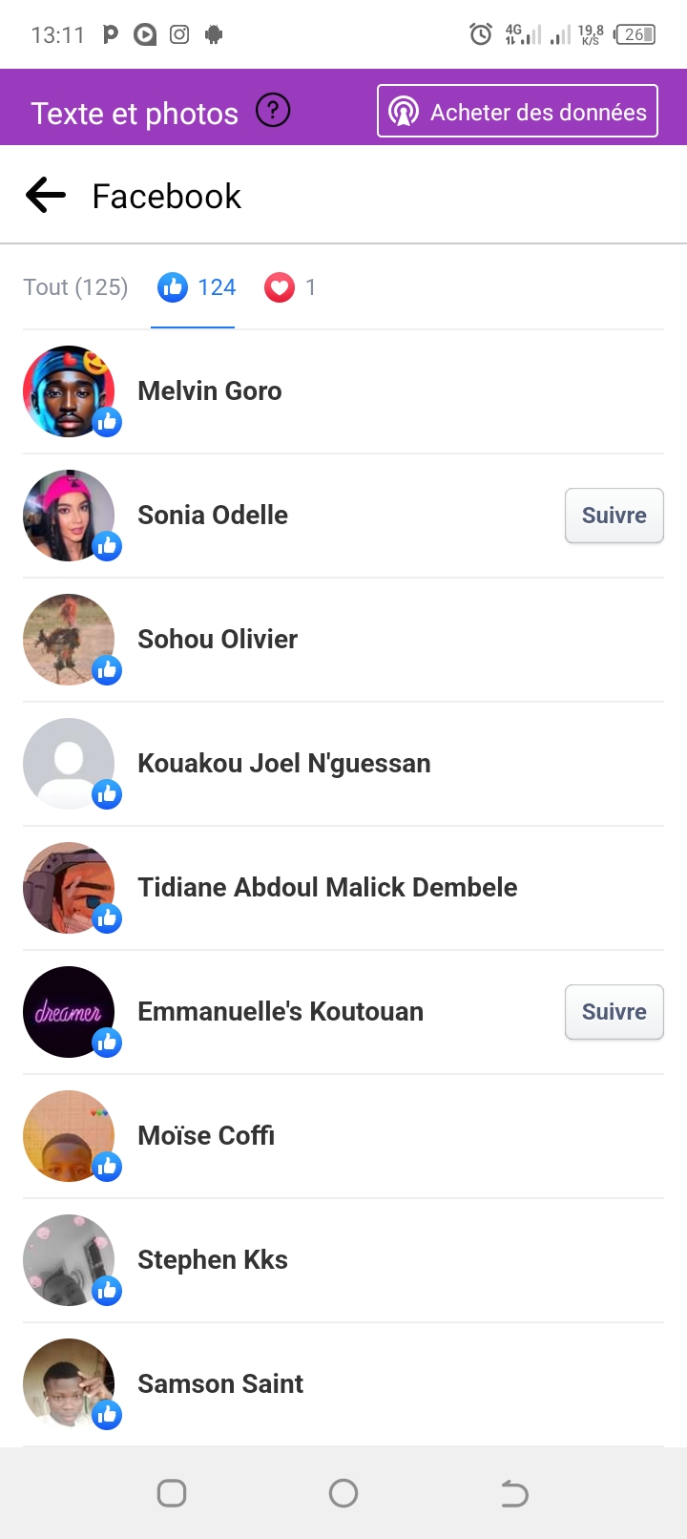Tap the name Moïse Coffi
687x1539 pixels.
206,1136
